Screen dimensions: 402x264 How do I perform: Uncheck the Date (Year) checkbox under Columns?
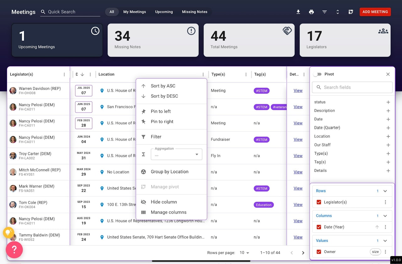pyautogui.click(x=319, y=227)
